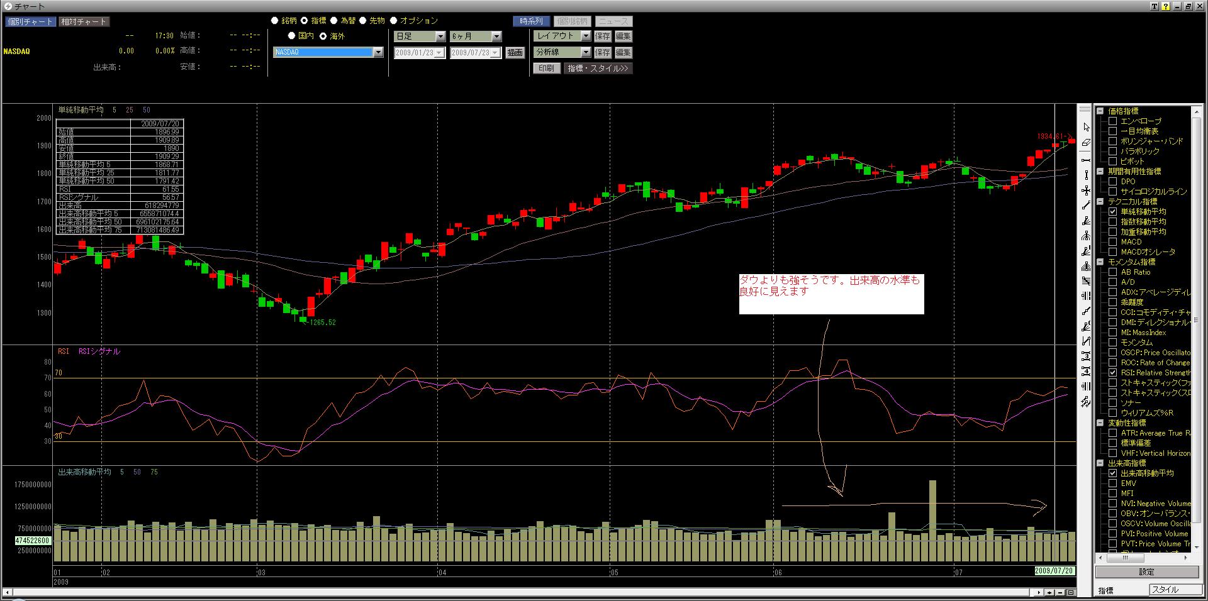Screen dimensions: 1208x601
Task: Uncheck the RSI: Relative Strength indicator
Action: point(1112,373)
